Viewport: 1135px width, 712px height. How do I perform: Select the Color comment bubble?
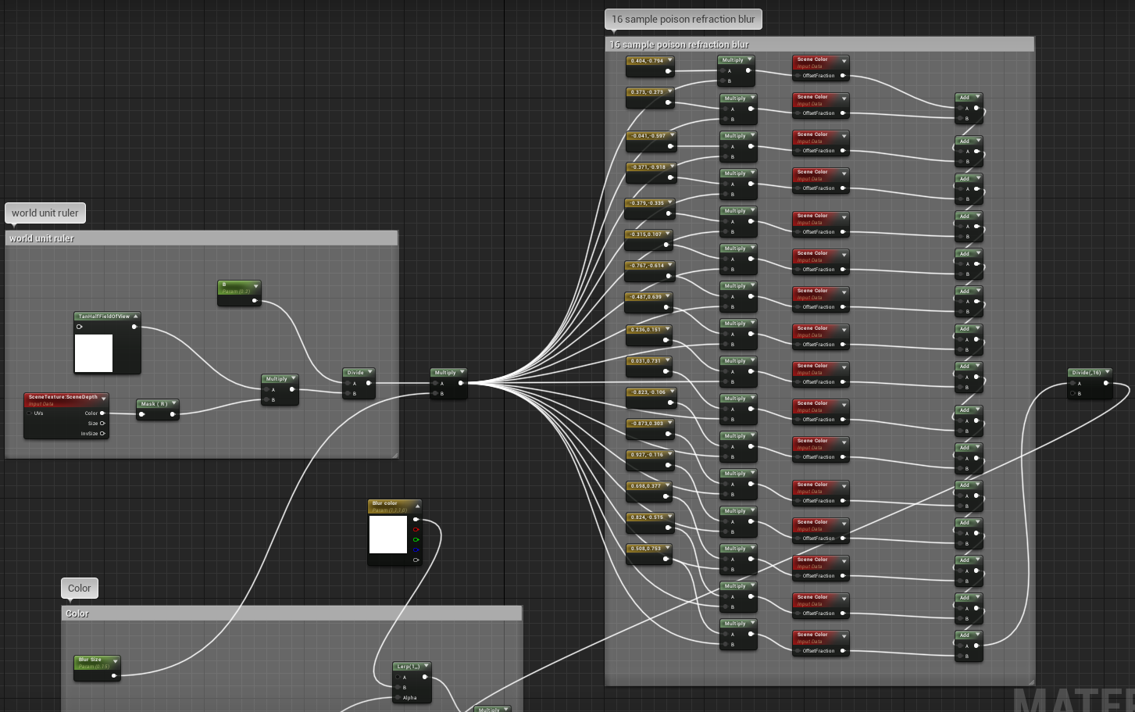(x=79, y=588)
